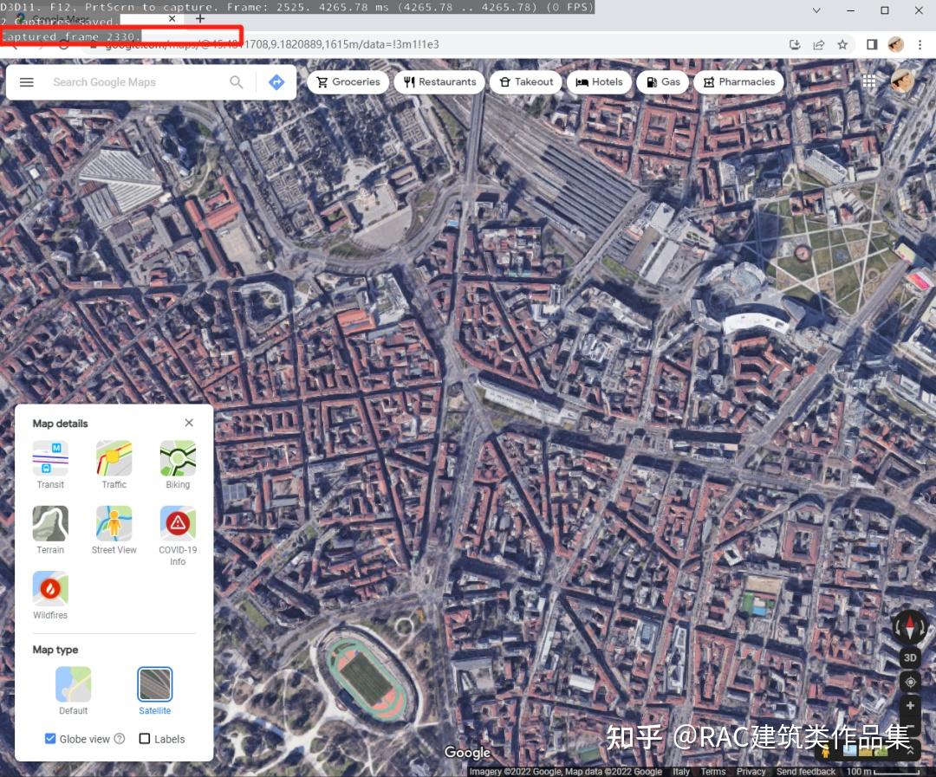
Task: Click the Transit label text
Action: point(50,484)
